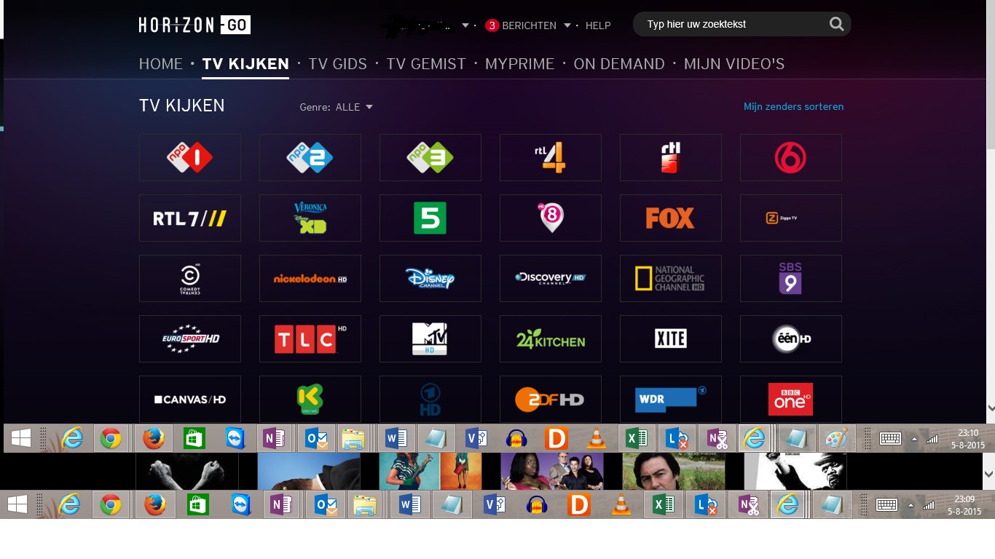Open Disney Channel
The width and height of the screenshot is (995, 559).
click(430, 278)
